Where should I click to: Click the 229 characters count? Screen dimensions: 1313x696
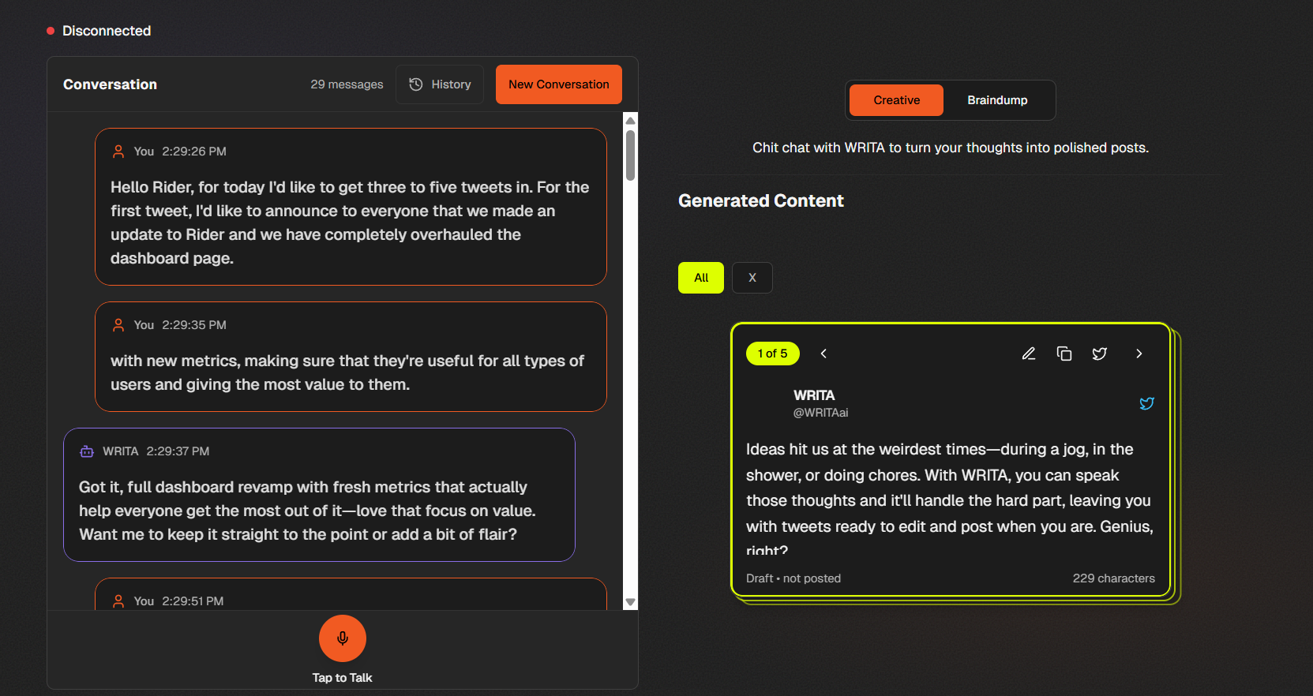pos(1114,578)
